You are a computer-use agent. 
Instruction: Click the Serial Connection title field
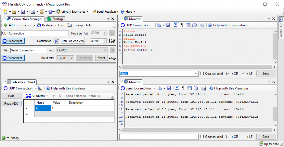(x=28, y=50)
